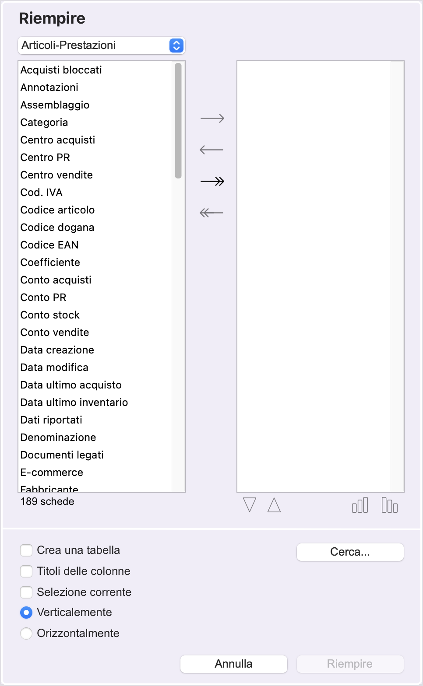Click the double right arrow to add all fields

coord(212,181)
